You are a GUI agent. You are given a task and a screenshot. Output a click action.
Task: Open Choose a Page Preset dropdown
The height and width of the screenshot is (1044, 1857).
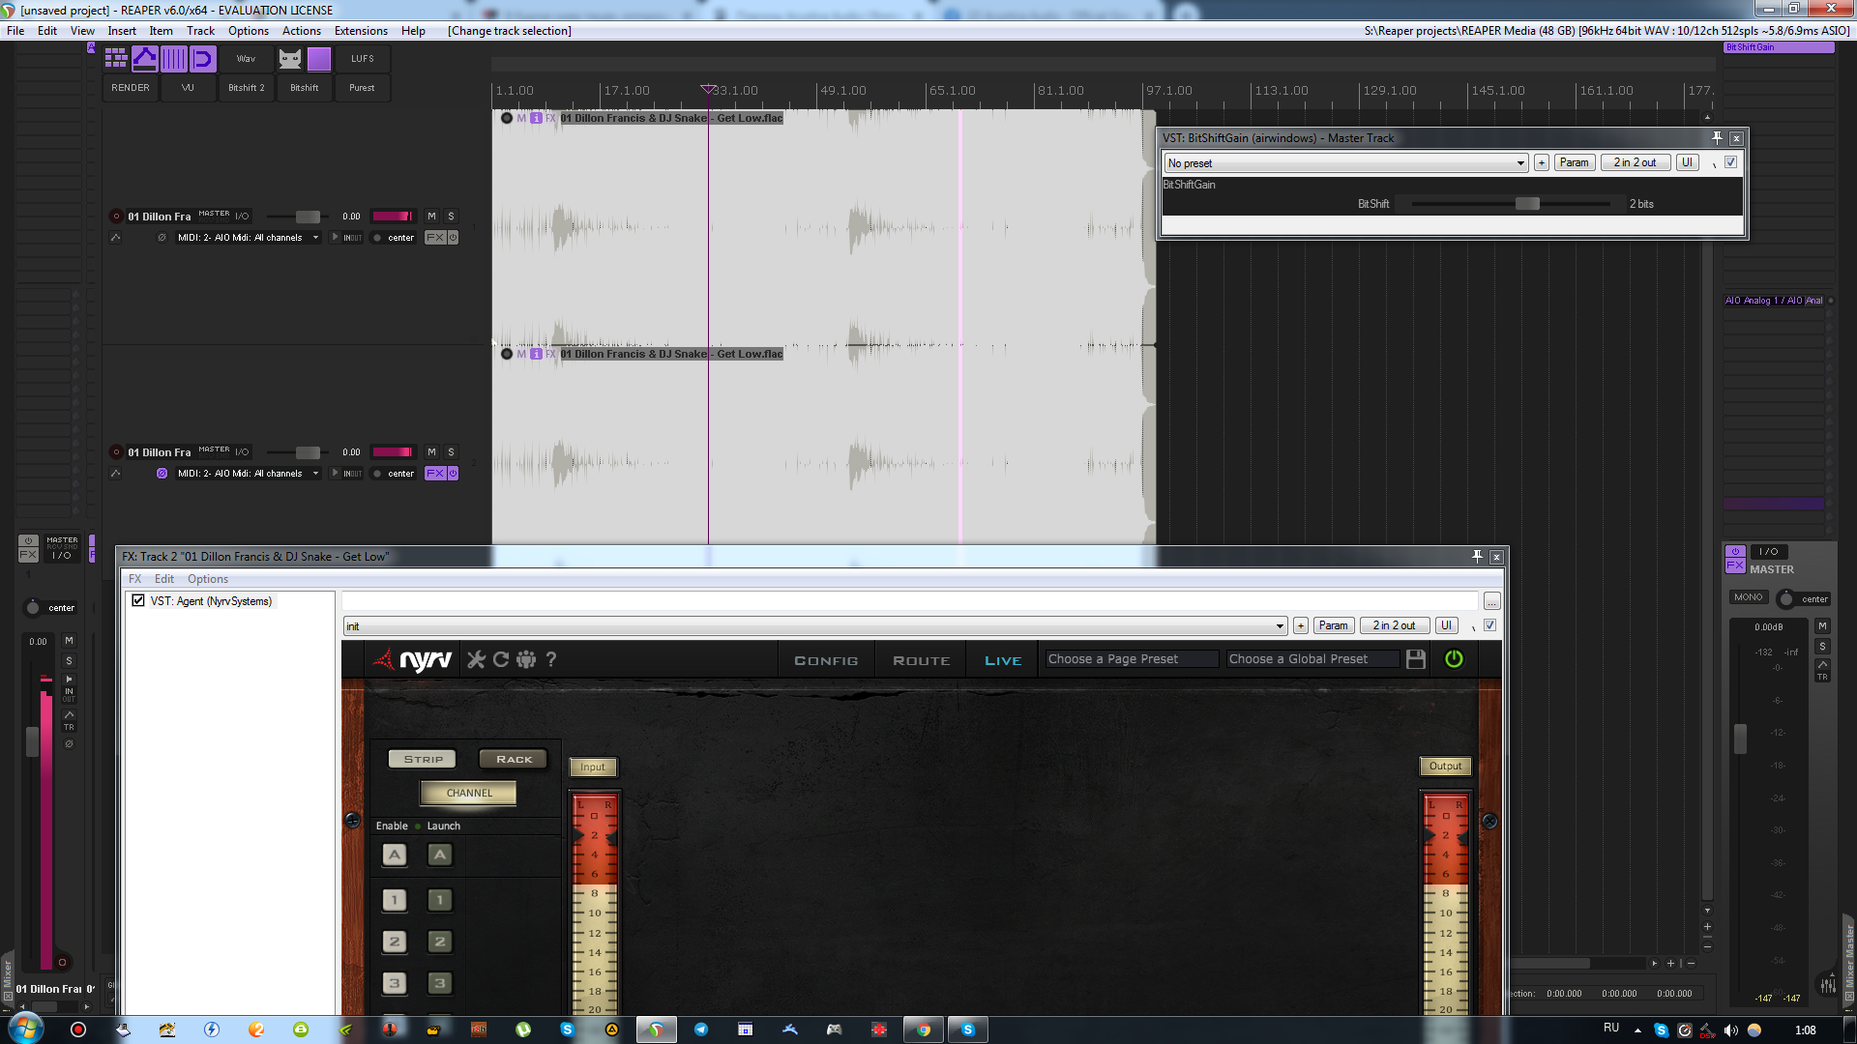point(1132,659)
